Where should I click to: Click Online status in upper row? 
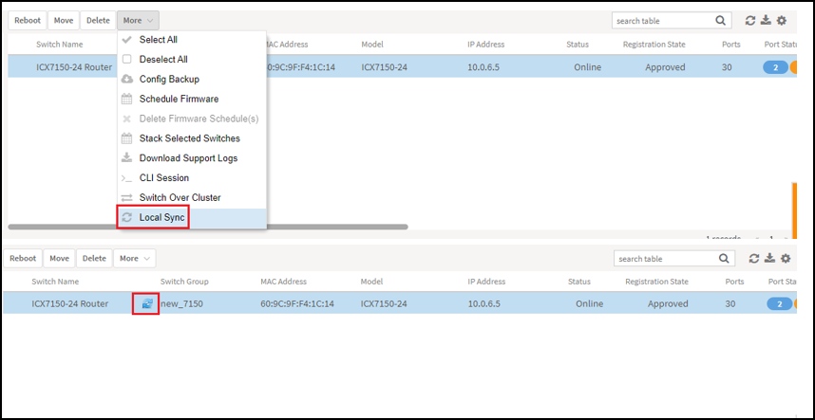[x=587, y=67]
